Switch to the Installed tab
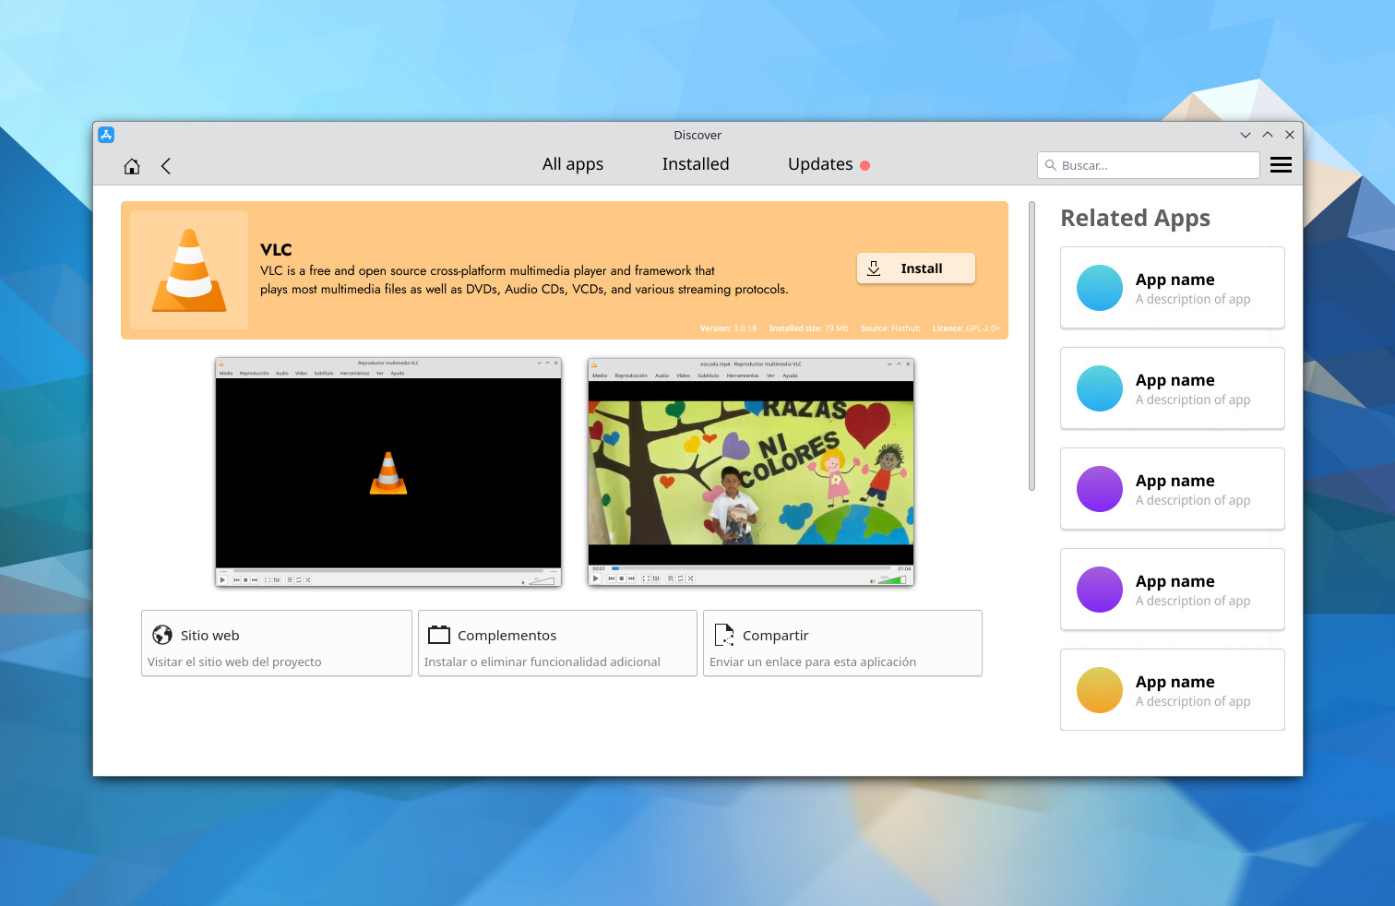The image size is (1395, 906). tap(696, 164)
